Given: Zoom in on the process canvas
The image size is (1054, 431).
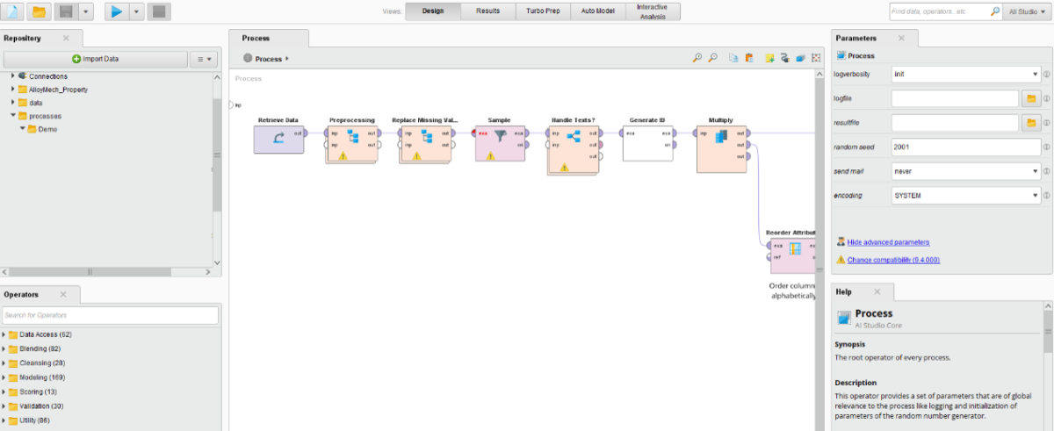Looking at the screenshot, I should click(x=697, y=59).
